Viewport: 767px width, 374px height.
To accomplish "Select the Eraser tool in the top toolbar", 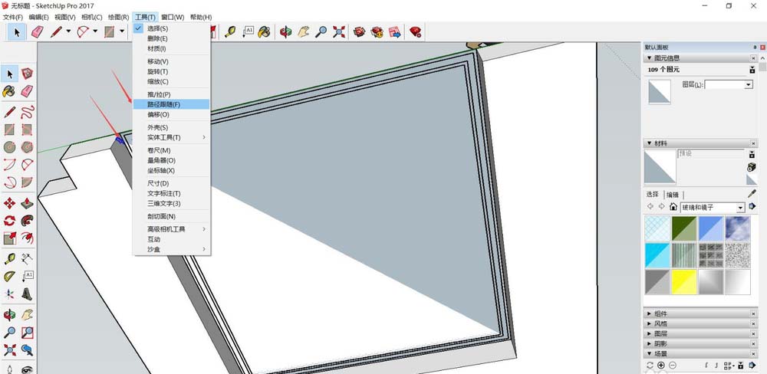I will click(37, 32).
